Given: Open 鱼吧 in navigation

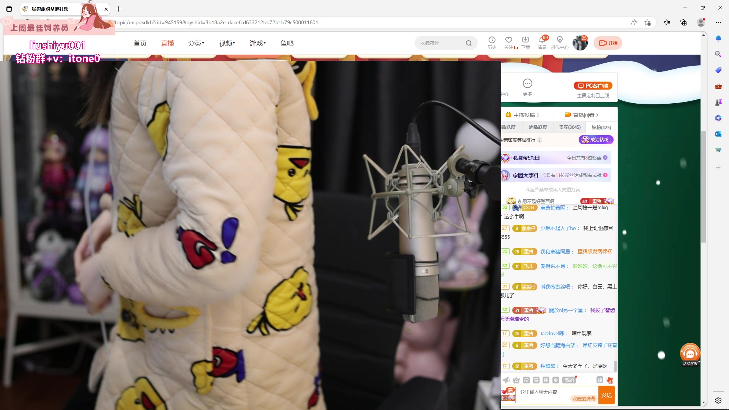Looking at the screenshot, I should pos(287,43).
